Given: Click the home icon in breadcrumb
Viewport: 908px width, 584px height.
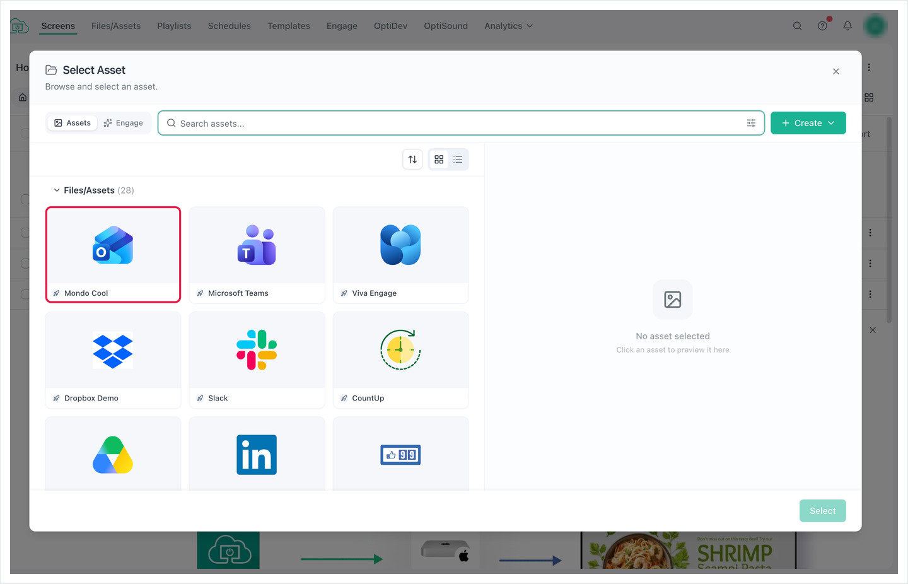Looking at the screenshot, I should [x=23, y=97].
